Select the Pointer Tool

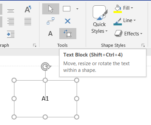point(51,9)
